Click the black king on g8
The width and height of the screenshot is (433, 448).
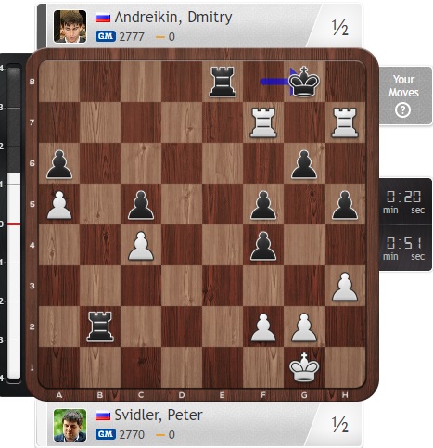[304, 82]
